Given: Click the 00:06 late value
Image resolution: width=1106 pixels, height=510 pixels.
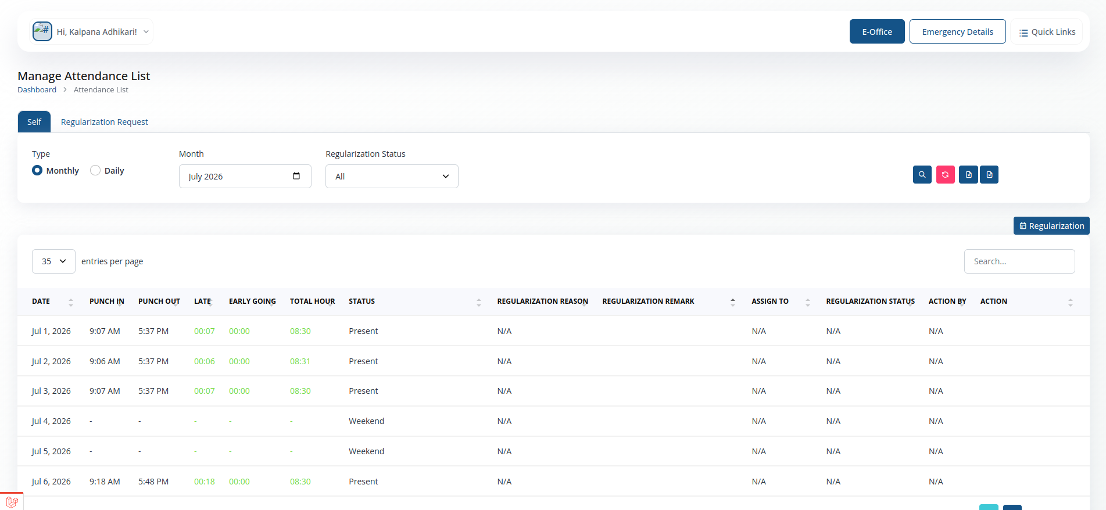Looking at the screenshot, I should pos(205,361).
